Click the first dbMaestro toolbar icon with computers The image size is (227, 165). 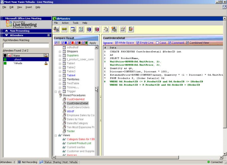click(57, 29)
